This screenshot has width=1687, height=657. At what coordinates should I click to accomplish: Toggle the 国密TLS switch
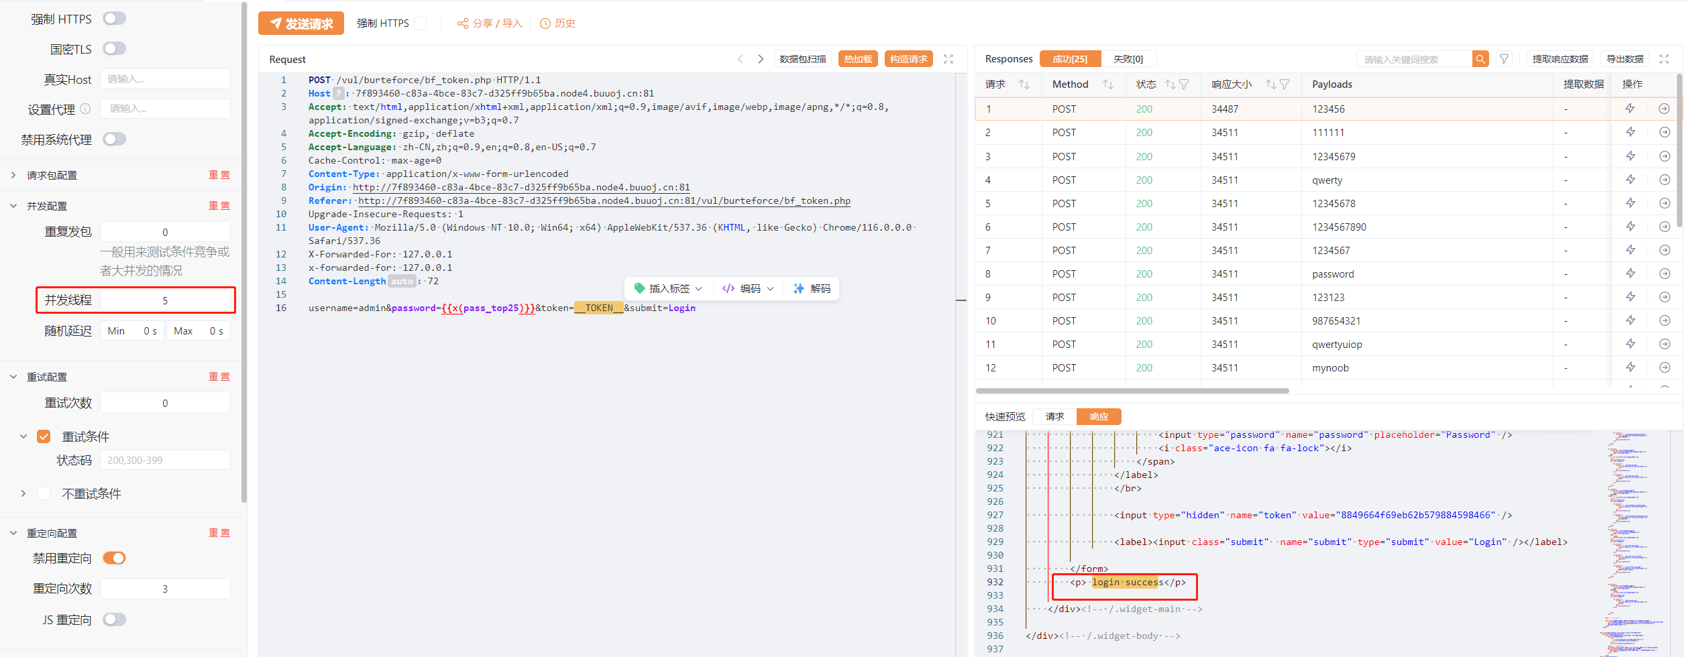114,49
